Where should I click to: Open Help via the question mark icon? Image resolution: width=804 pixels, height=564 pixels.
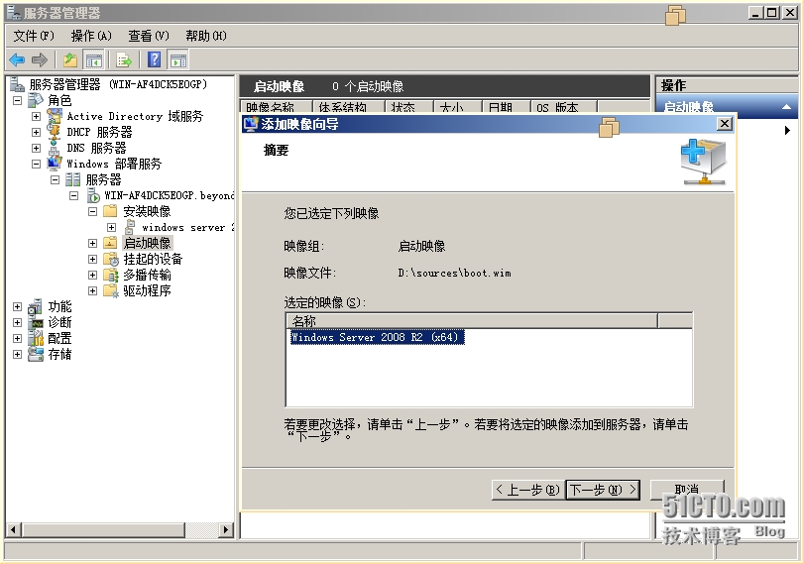point(154,60)
